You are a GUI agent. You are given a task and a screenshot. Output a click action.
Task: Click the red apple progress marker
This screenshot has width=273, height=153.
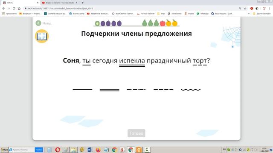pyautogui.click(x=163, y=23)
